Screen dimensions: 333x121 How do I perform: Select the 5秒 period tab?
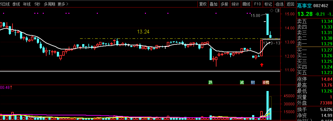coord(37,4)
